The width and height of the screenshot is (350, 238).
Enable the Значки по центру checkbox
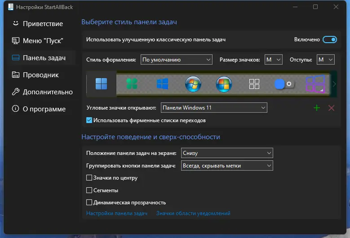pos(89,177)
